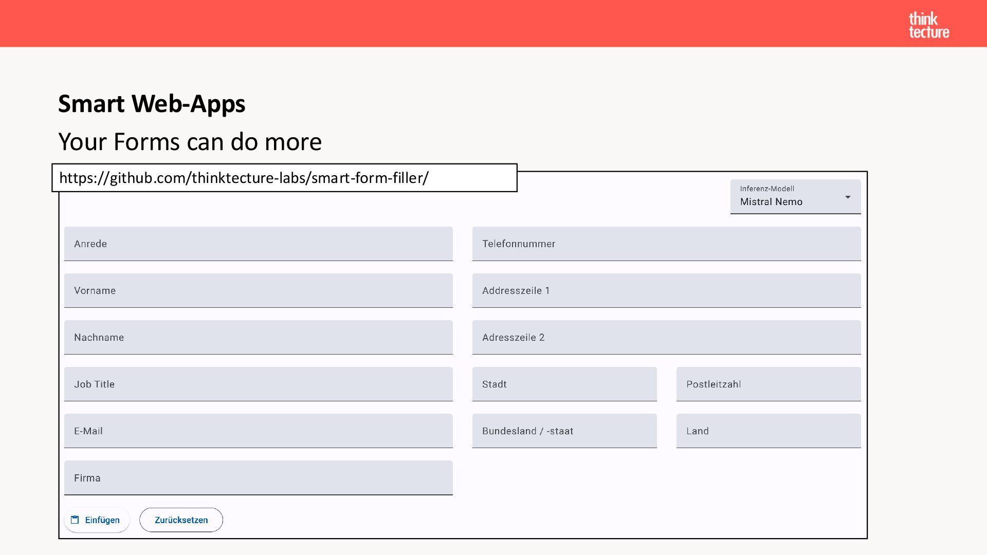Focus the Telefonnummer field
987x555 pixels.
pyautogui.click(x=666, y=244)
